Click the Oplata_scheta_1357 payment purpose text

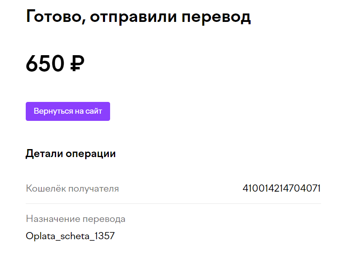[70, 236]
